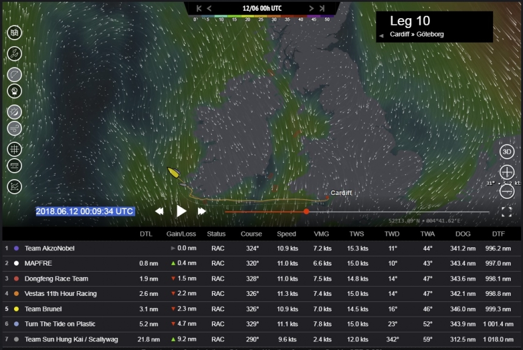Viewport: 523px width, 350px height.
Task: Jump to first wind forecast time
Action: 199,9
